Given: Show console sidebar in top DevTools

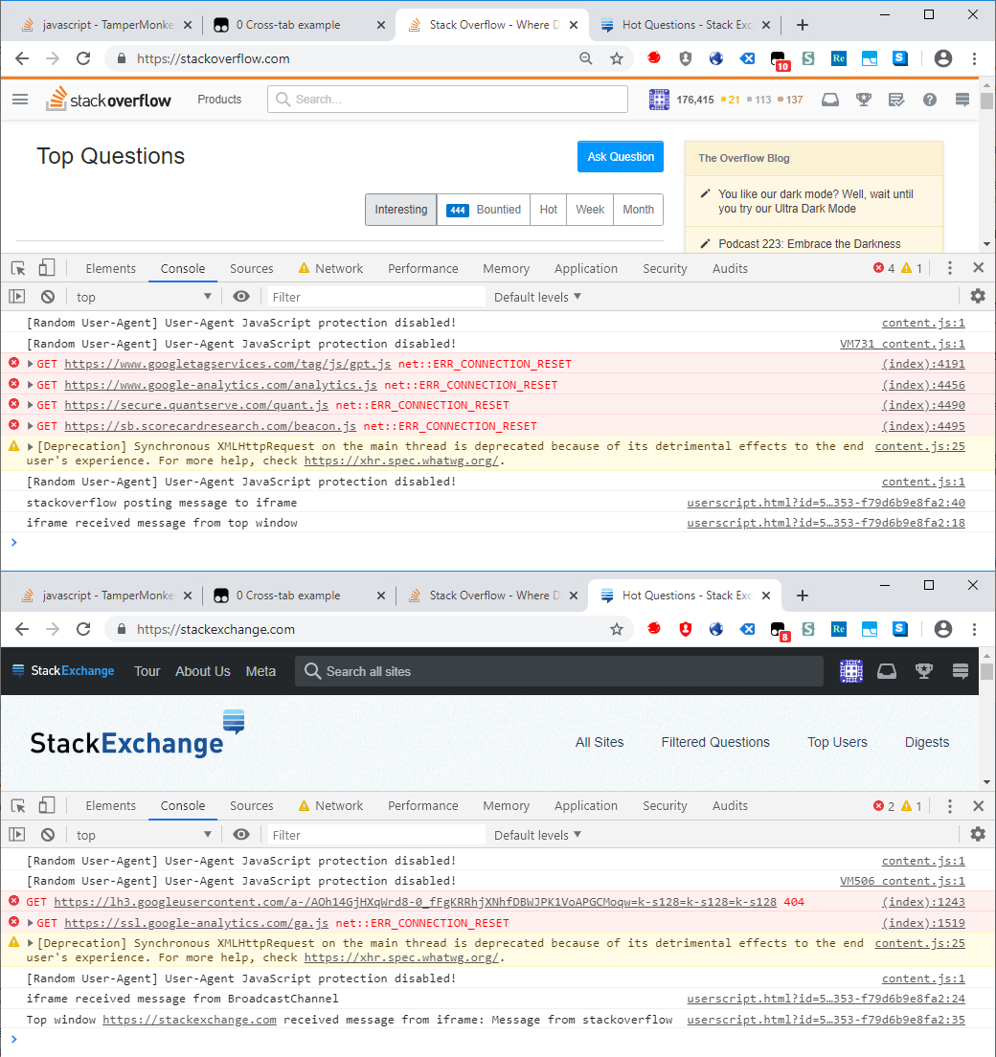Looking at the screenshot, I should click(x=17, y=297).
